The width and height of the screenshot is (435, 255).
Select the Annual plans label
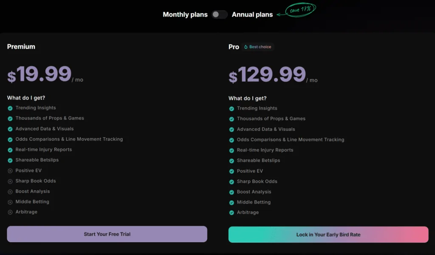point(252,14)
